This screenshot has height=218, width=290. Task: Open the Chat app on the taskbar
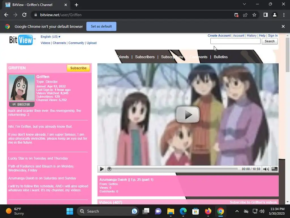click(158, 211)
